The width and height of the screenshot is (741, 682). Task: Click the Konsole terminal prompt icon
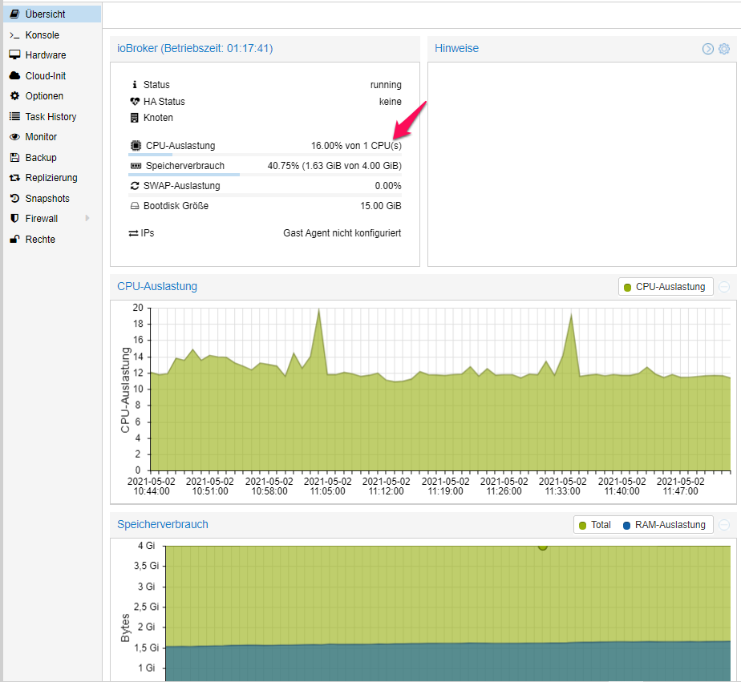(x=15, y=35)
